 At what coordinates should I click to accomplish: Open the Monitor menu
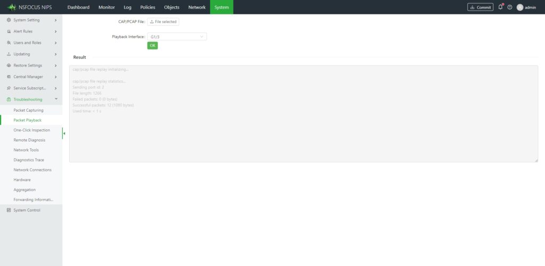(x=106, y=7)
